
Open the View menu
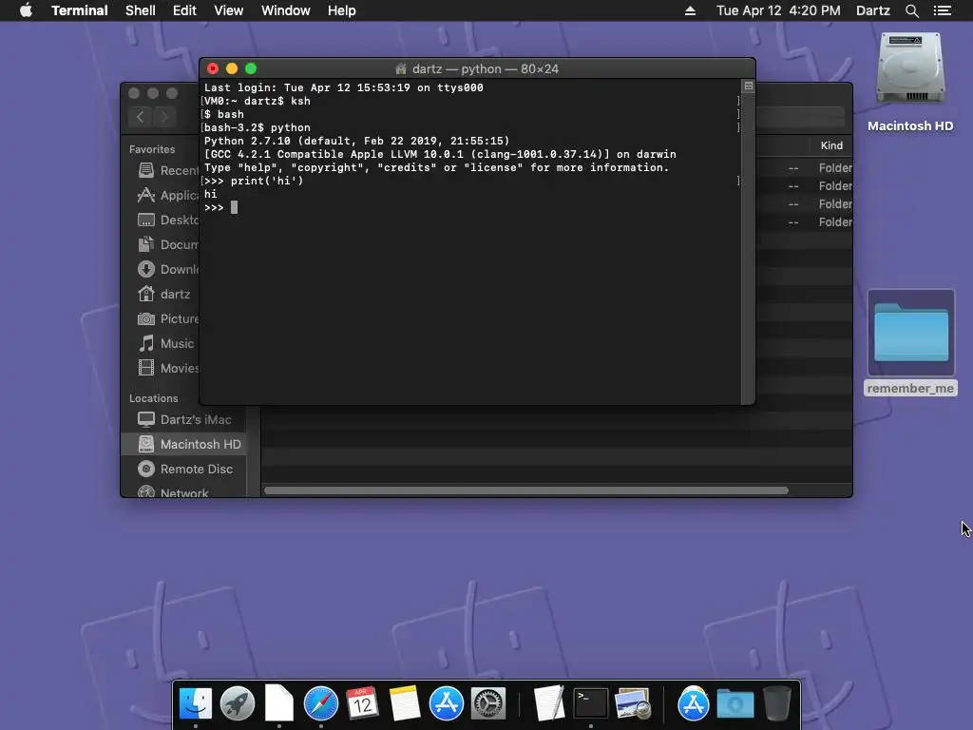pos(228,10)
